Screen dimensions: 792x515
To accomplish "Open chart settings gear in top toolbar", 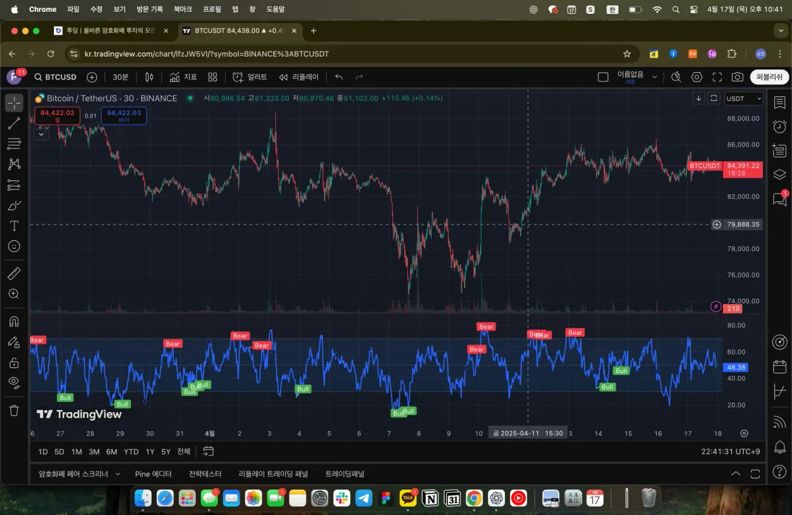I will point(696,77).
